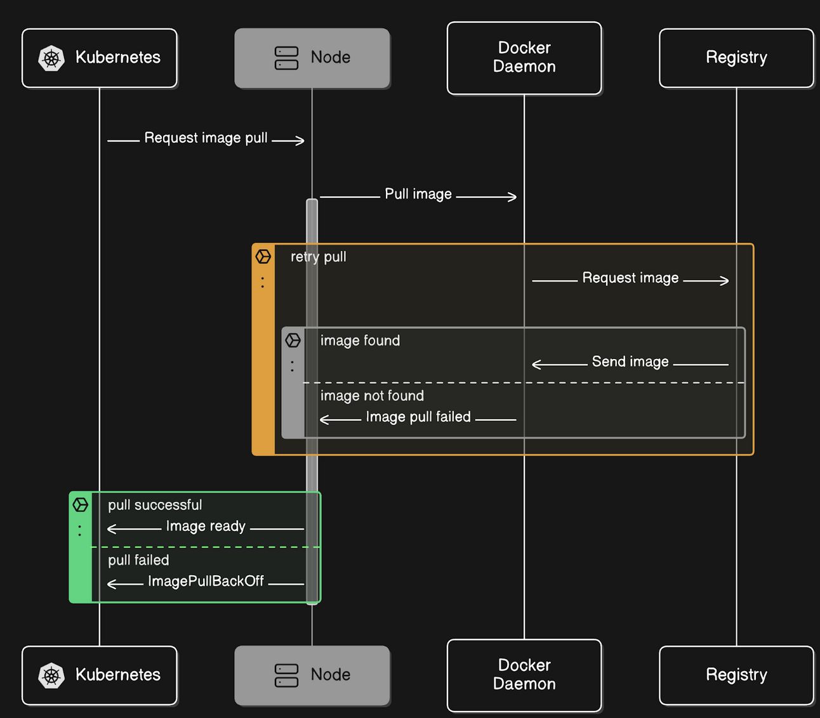This screenshot has width=820, height=718.
Task: Click the fragment icon on the orange retry pull frame
Action: point(263,256)
